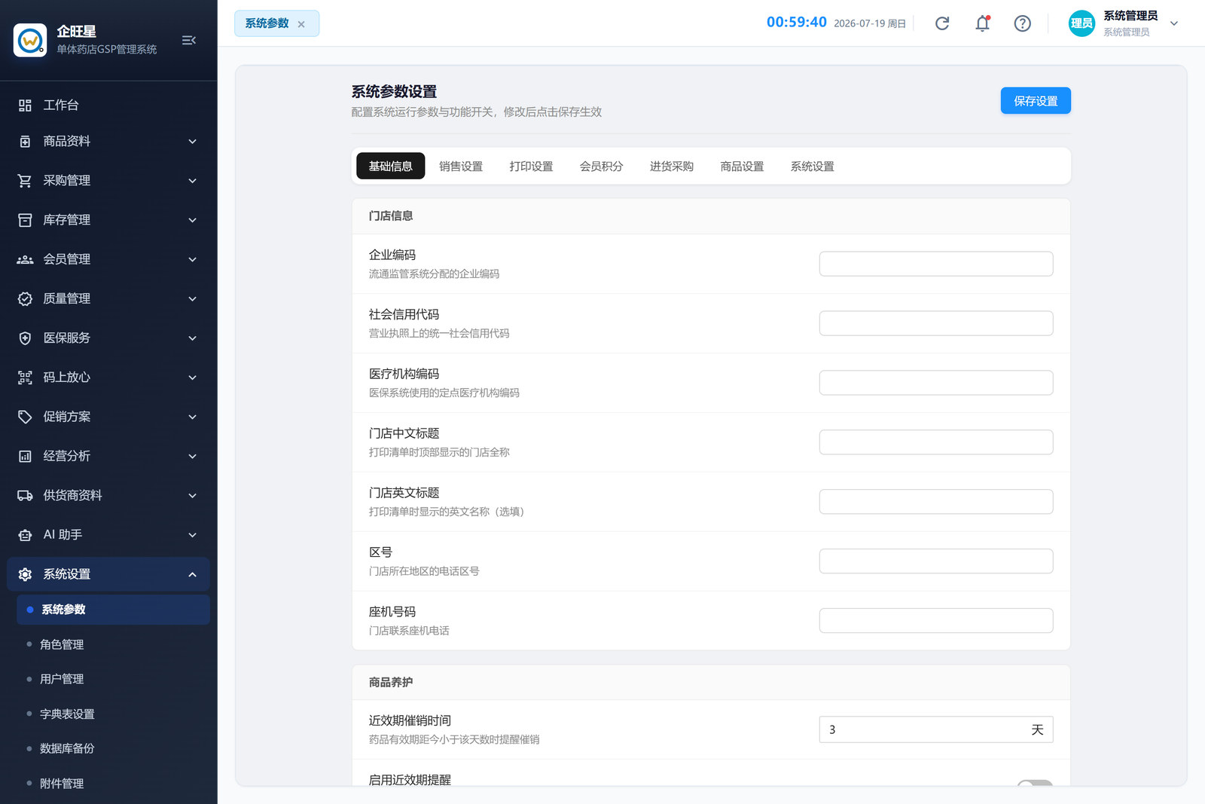Viewport: 1205px width, 804px height.
Task: Open 用户管理 submenu item
Action: tap(113, 679)
